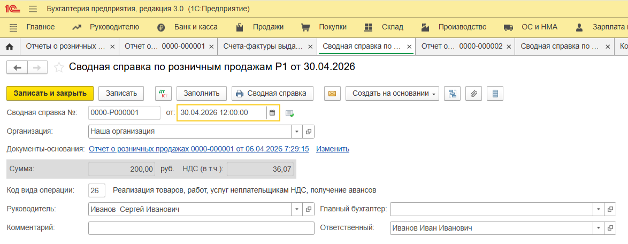Go to the home start page tab

(10, 47)
